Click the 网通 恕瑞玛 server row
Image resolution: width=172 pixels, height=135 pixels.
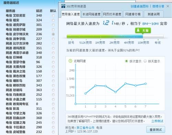pyautogui.click(x=30, y=90)
